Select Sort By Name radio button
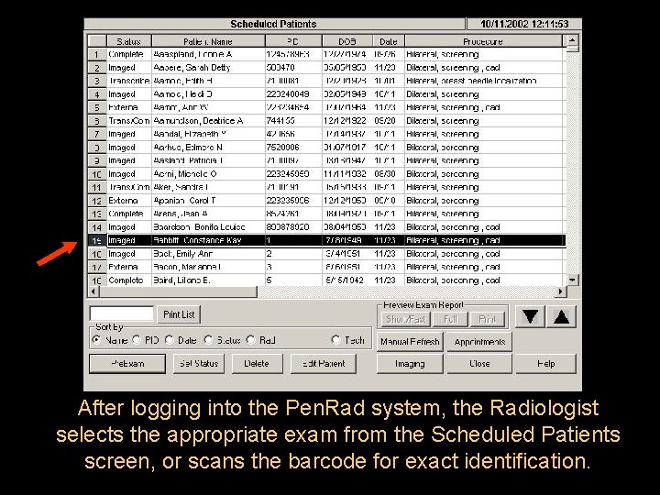This screenshot has width=660, height=495. 96,340
